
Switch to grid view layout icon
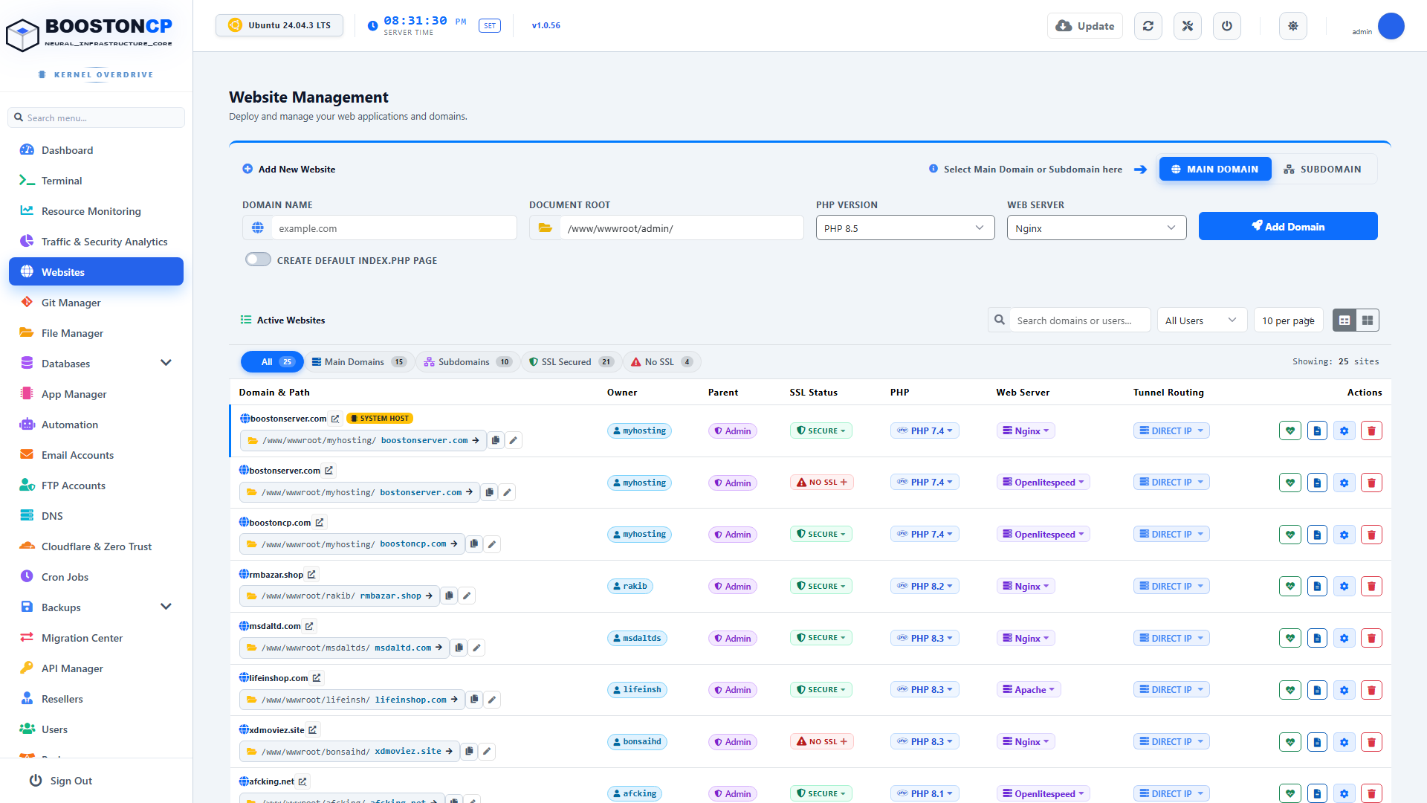pyautogui.click(x=1368, y=320)
